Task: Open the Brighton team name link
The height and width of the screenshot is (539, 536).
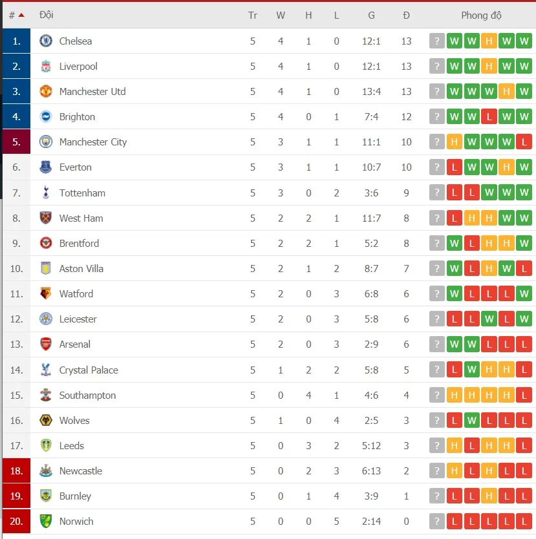Action: pos(77,117)
